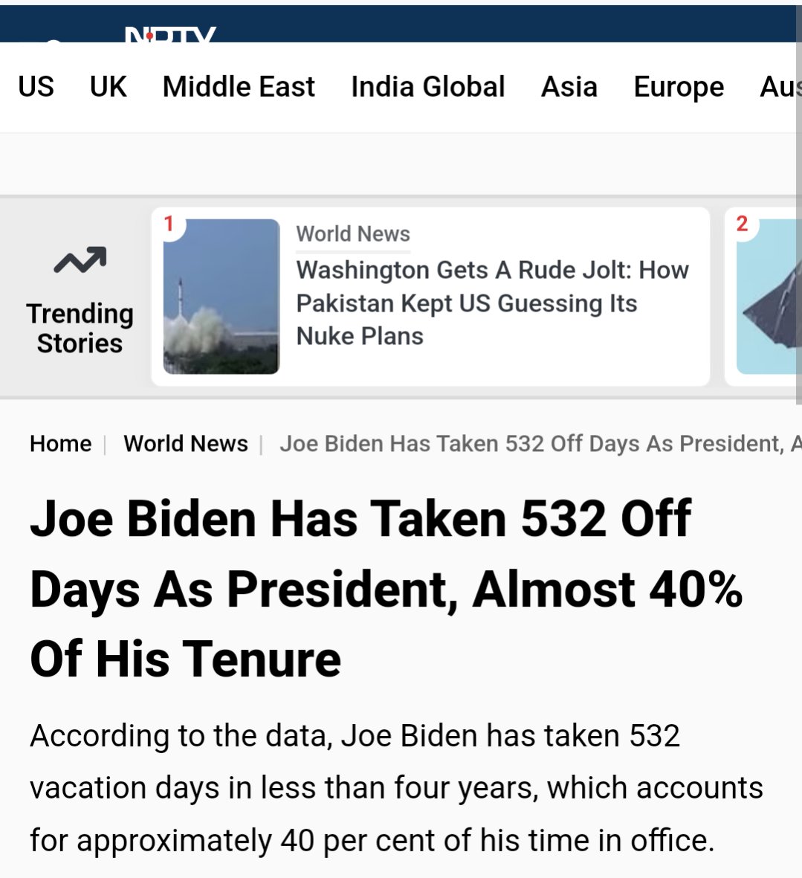Viewport: 802px width, 878px height.
Task: Open the Asia news tab
Action: 569,87
